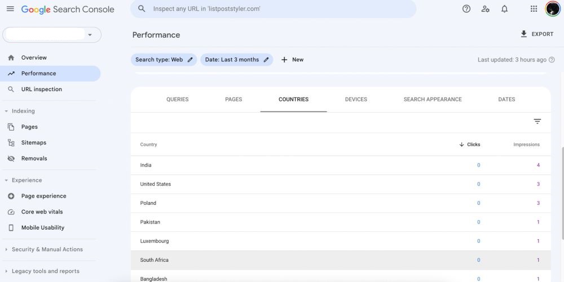Open the users and settings icon
Image resolution: width=564 pixels, height=282 pixels.
(x=485, y=9)
